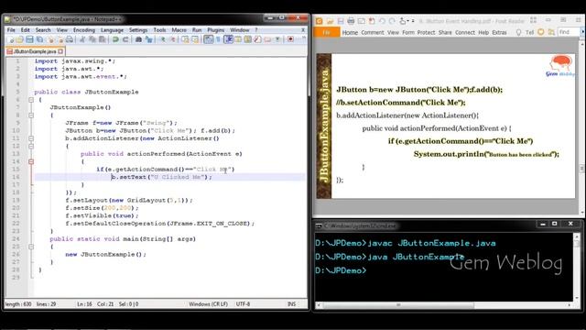Open the orange File tab in Foxit Reader

coord(327,33)
